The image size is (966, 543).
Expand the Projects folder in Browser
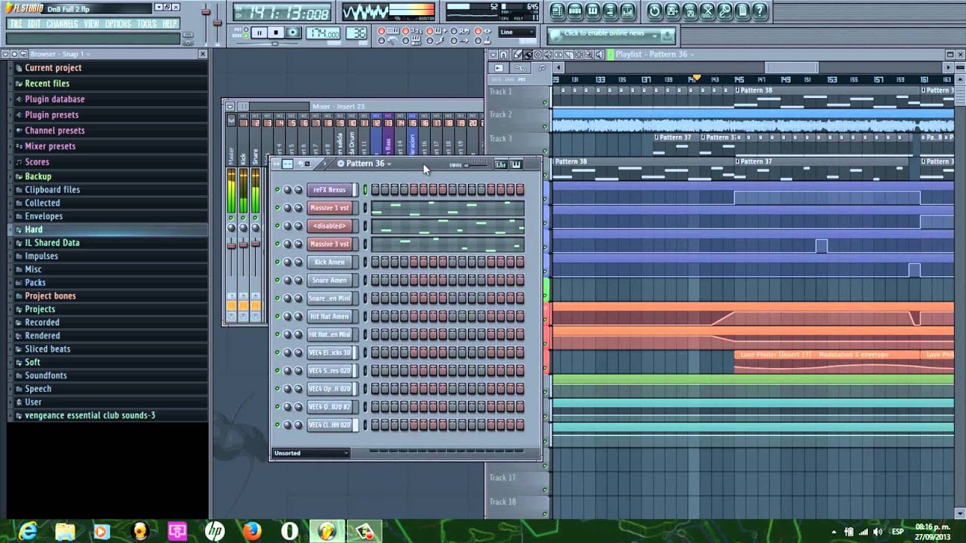(39, 309)
